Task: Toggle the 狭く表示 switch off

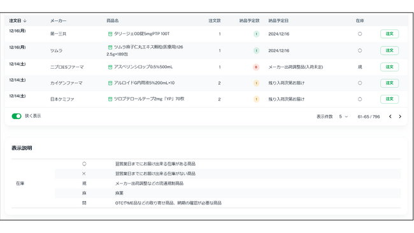Action: pos(17,116)
